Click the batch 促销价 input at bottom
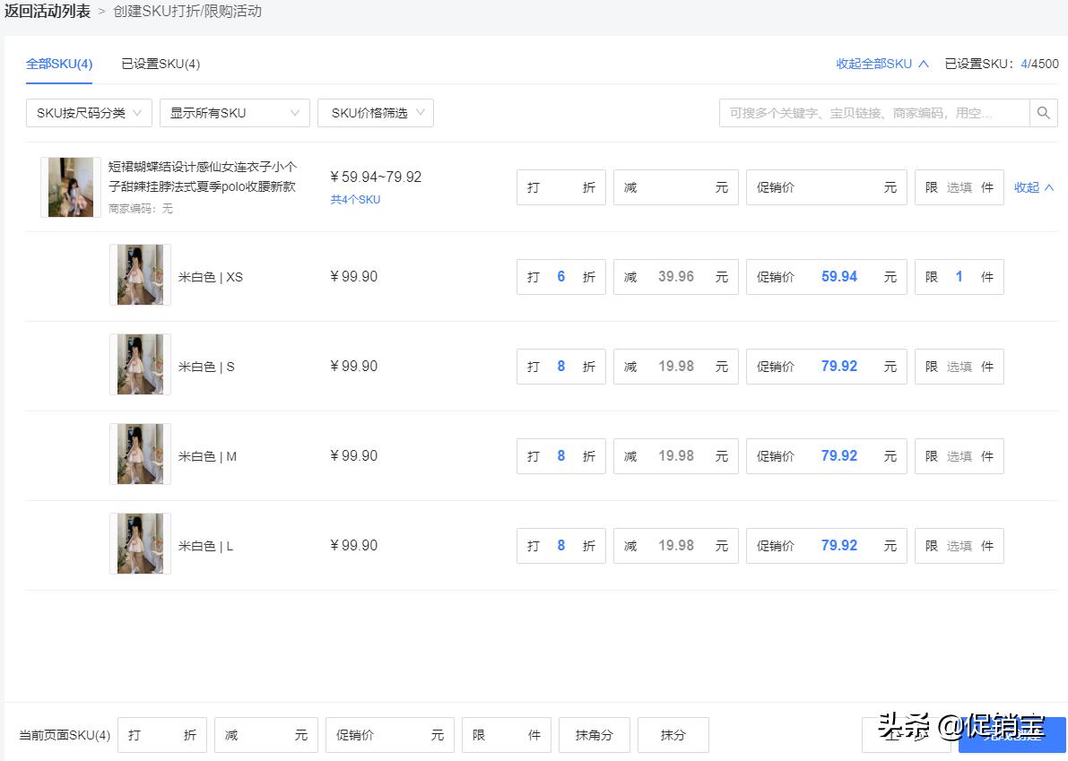Image resolution: width=1068 pixels, height=761 pixels. (x=389, y=735)
